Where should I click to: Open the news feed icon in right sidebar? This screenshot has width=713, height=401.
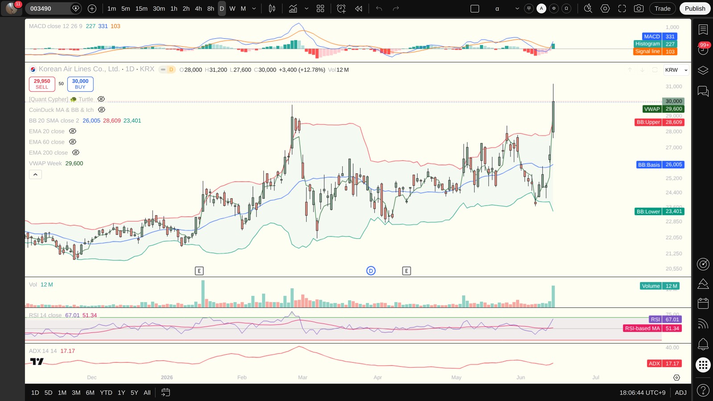point(703,324)
